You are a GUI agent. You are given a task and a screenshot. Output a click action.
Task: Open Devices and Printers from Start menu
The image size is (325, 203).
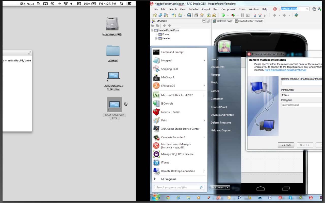click(222, 115)
